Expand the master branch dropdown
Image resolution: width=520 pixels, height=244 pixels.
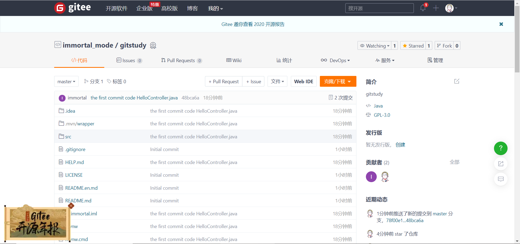66,81
